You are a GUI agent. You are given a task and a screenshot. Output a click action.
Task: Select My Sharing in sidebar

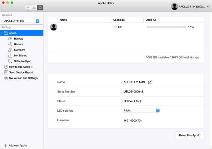click(21, 55)
